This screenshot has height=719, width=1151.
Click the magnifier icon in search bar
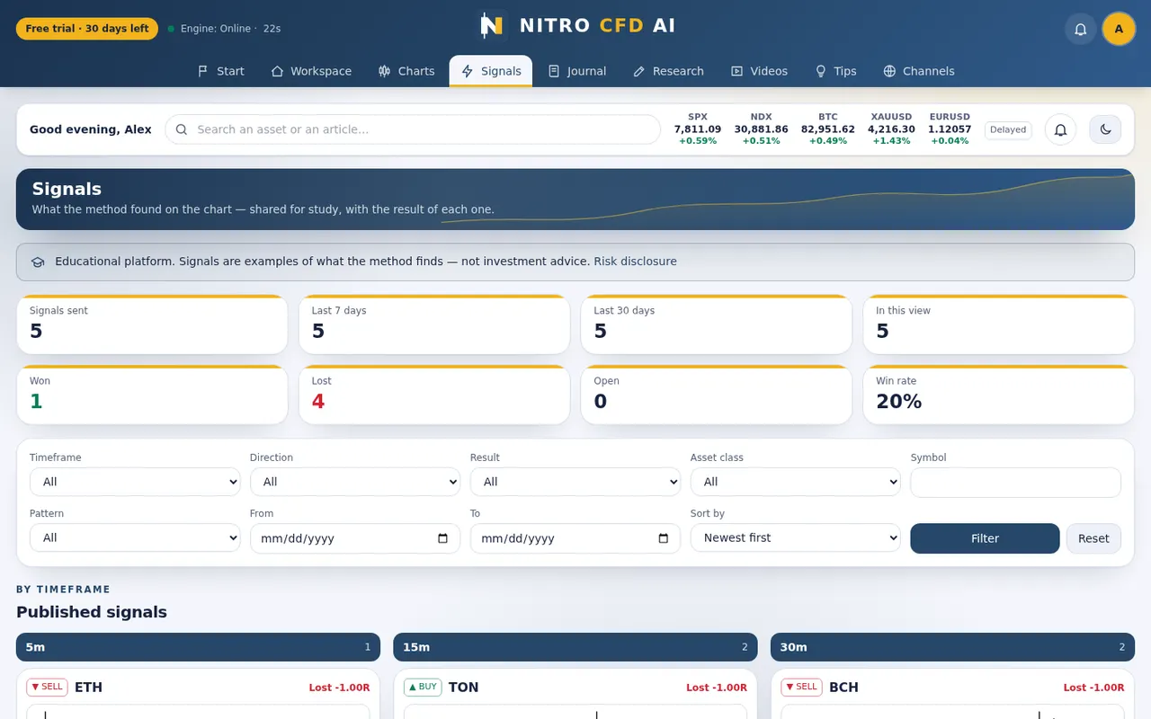coord(182,129)
